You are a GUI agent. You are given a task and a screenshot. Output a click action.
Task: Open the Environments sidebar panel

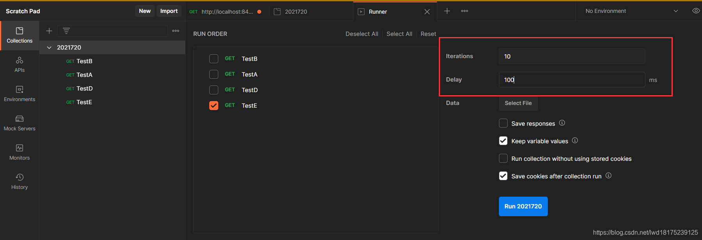pos(20,94)
